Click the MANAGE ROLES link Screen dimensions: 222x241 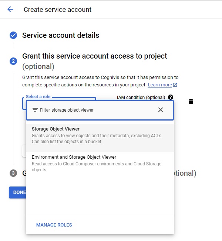pos(54,225)
